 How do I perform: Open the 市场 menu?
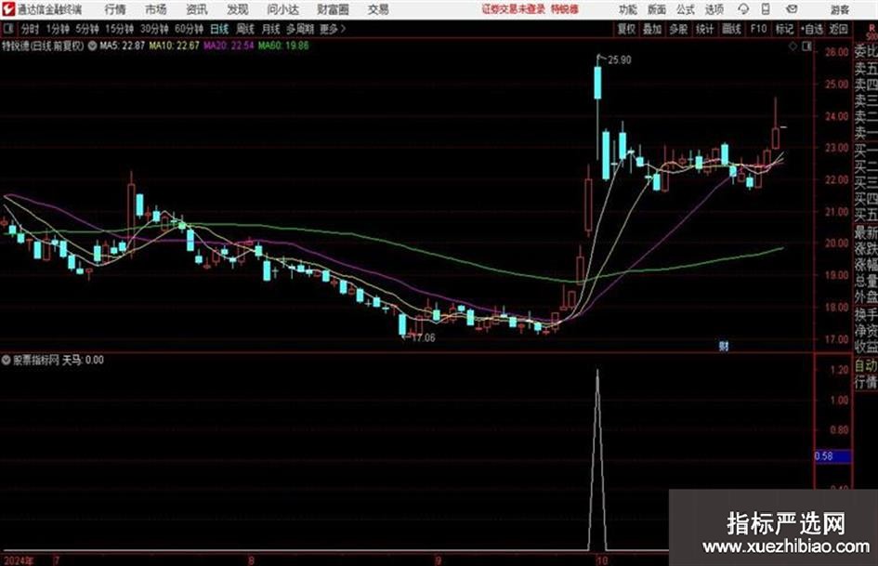click(x=156, y=9)
